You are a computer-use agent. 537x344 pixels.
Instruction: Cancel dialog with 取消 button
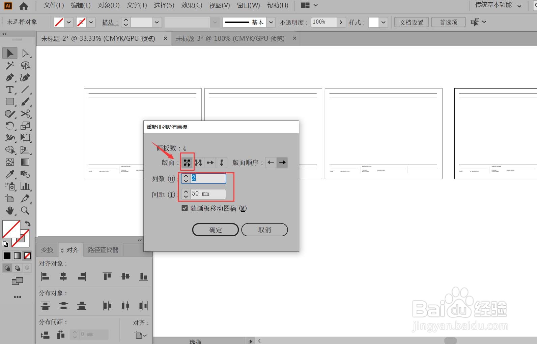coord(264,230)
